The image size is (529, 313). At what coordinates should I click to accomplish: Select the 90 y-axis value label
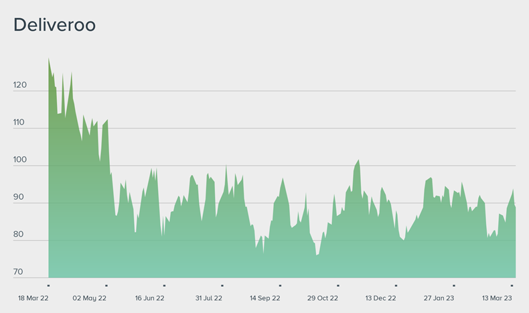coord(19,198)
